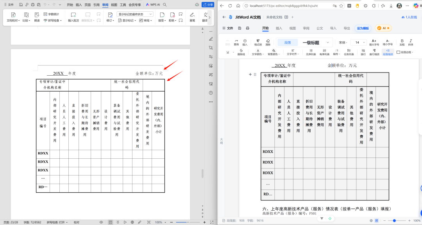The width and height of the screenshot is (422, 225).
Task: Click the 有序列表 numbered list icon
Action: click(x=324, y=52)
